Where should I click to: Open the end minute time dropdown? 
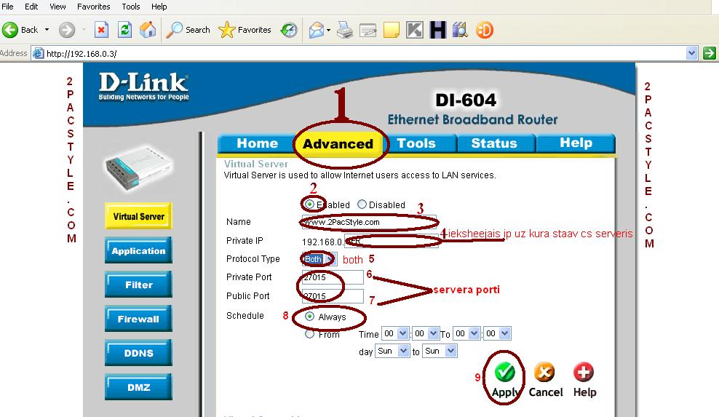pos(497,333)
